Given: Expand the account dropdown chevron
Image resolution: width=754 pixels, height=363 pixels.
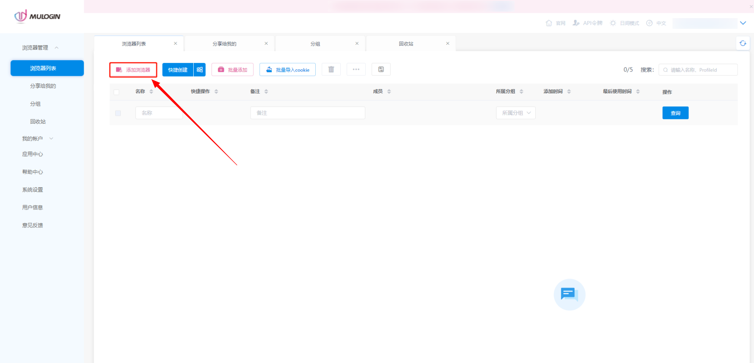Looking at the screenshot, I should click(743, 23).
